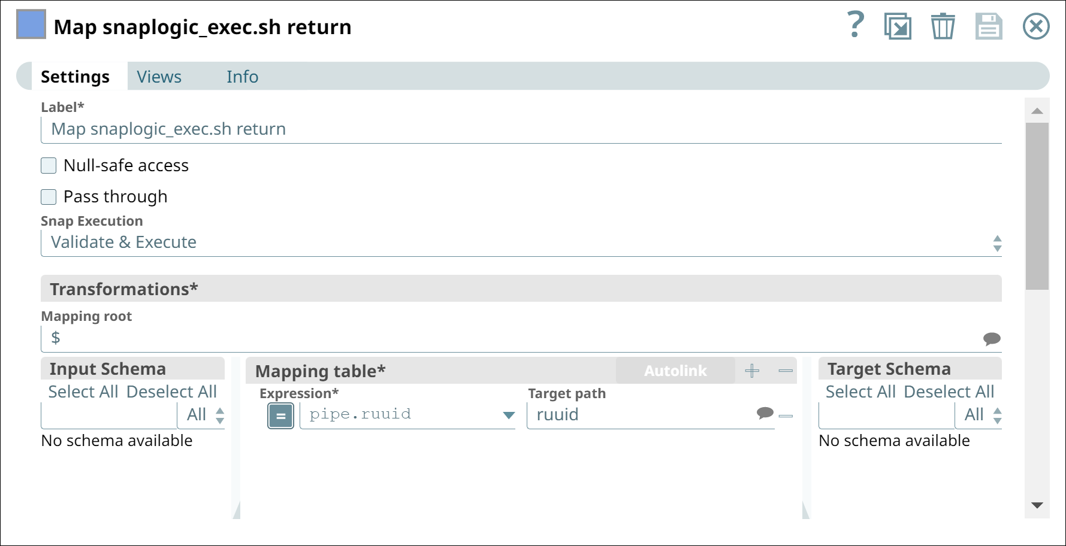The image size is (1066, 546).
Task: Open the snap help documentation
Action: (854, 26)
